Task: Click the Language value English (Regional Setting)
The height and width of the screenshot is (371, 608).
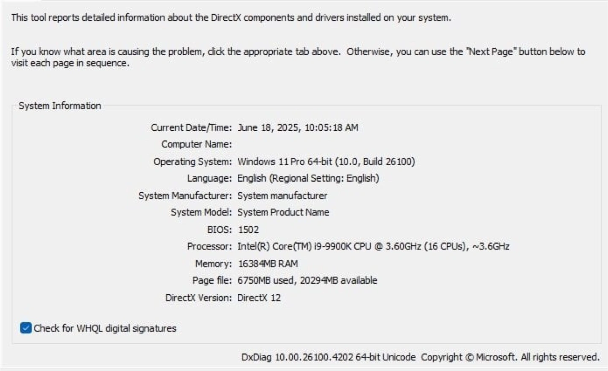Action: tap(308, 178)
